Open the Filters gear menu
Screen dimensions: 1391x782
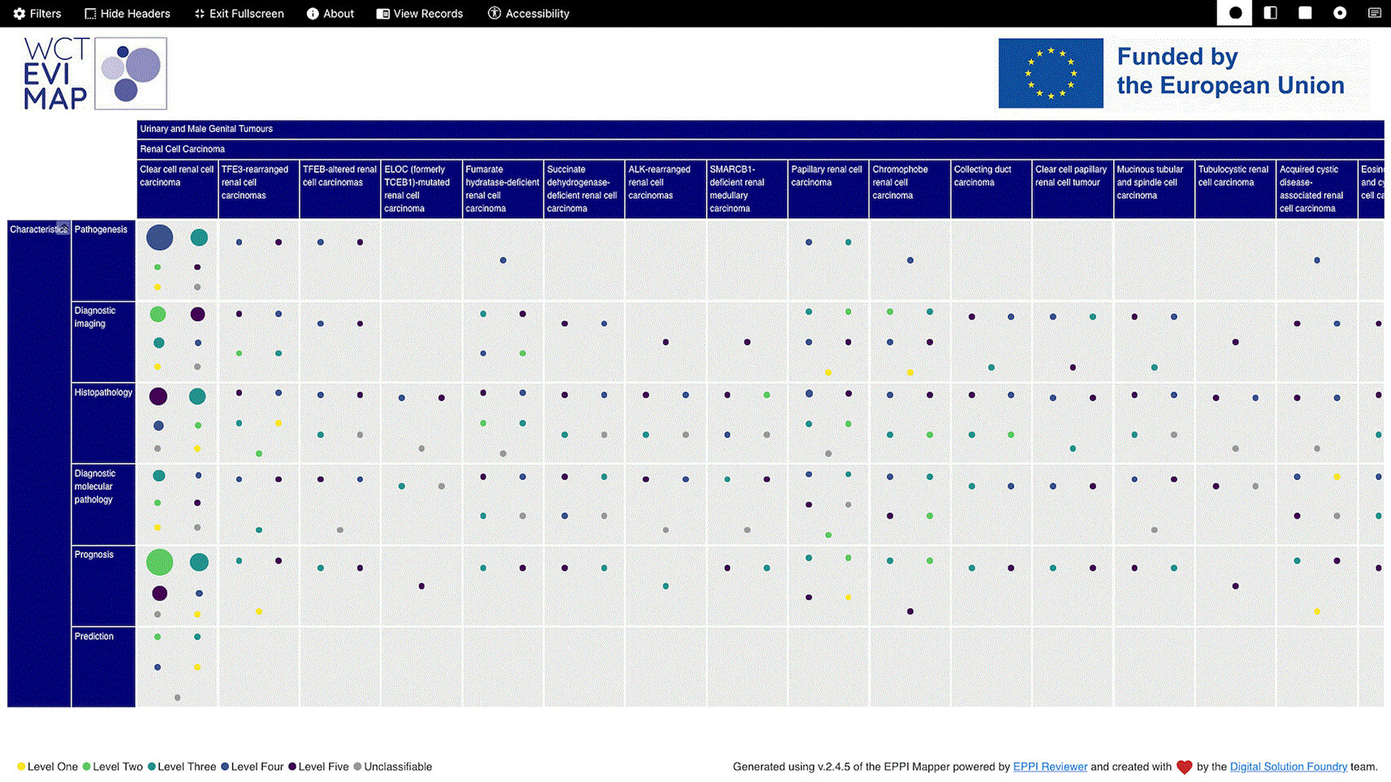37,14
